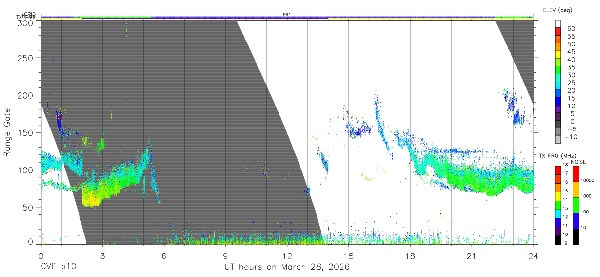Click the 'NOISE' legend title
Viewport: 600px width, 277px height.
tap(579, 162)
